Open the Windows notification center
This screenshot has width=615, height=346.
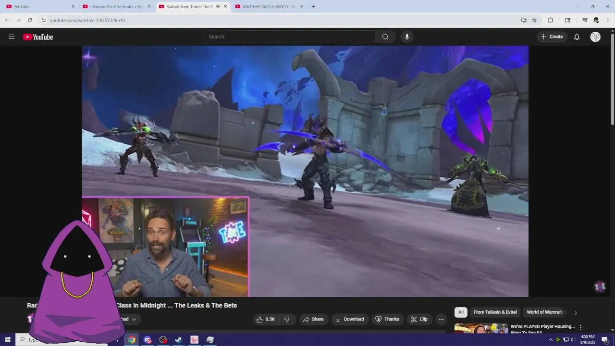coord(605,340)
